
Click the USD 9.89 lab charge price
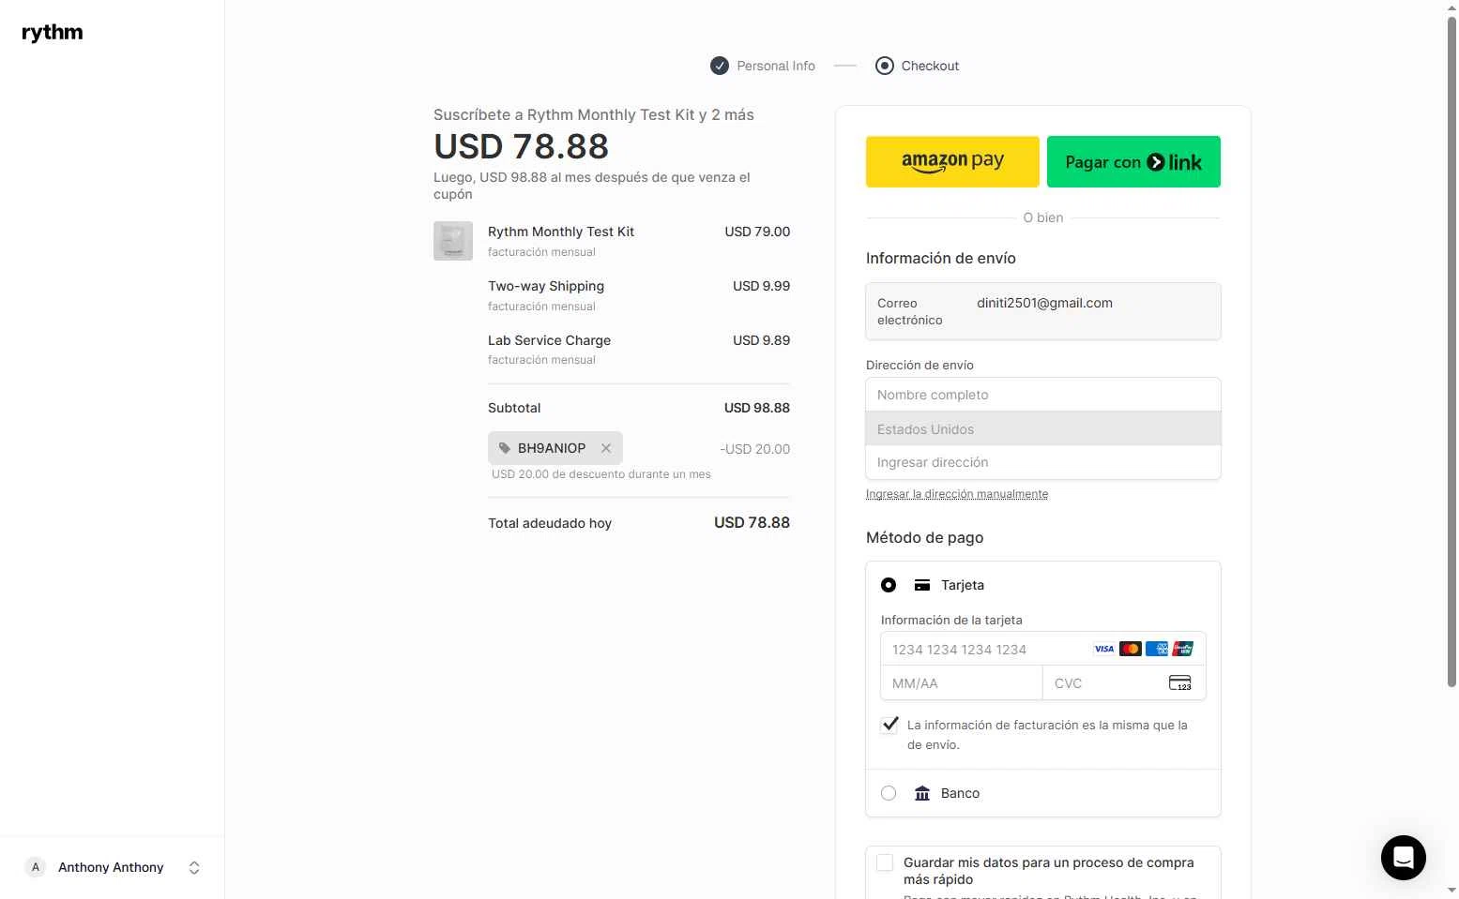[761, 340]
